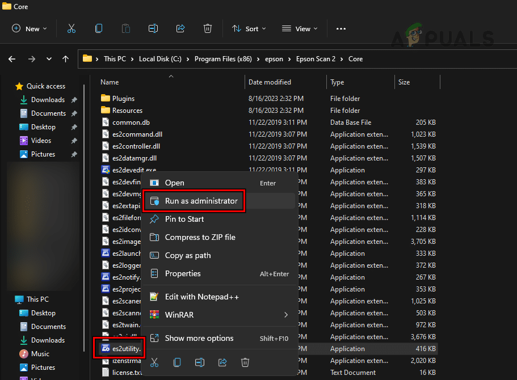Image resolution: width=517 pixels, height=380 pixels.
Task: Click the Delete trash icon in the top toolbar
Action: pos(208,28)
